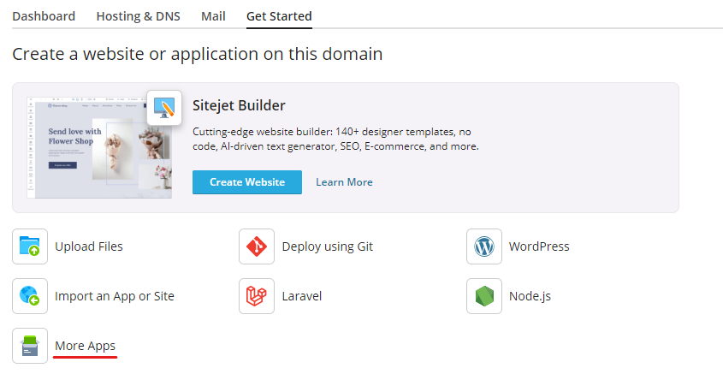This screenshot has width=723, height=374.
Task: Select the Get Started tab
Action: click(x=279, y=16)
